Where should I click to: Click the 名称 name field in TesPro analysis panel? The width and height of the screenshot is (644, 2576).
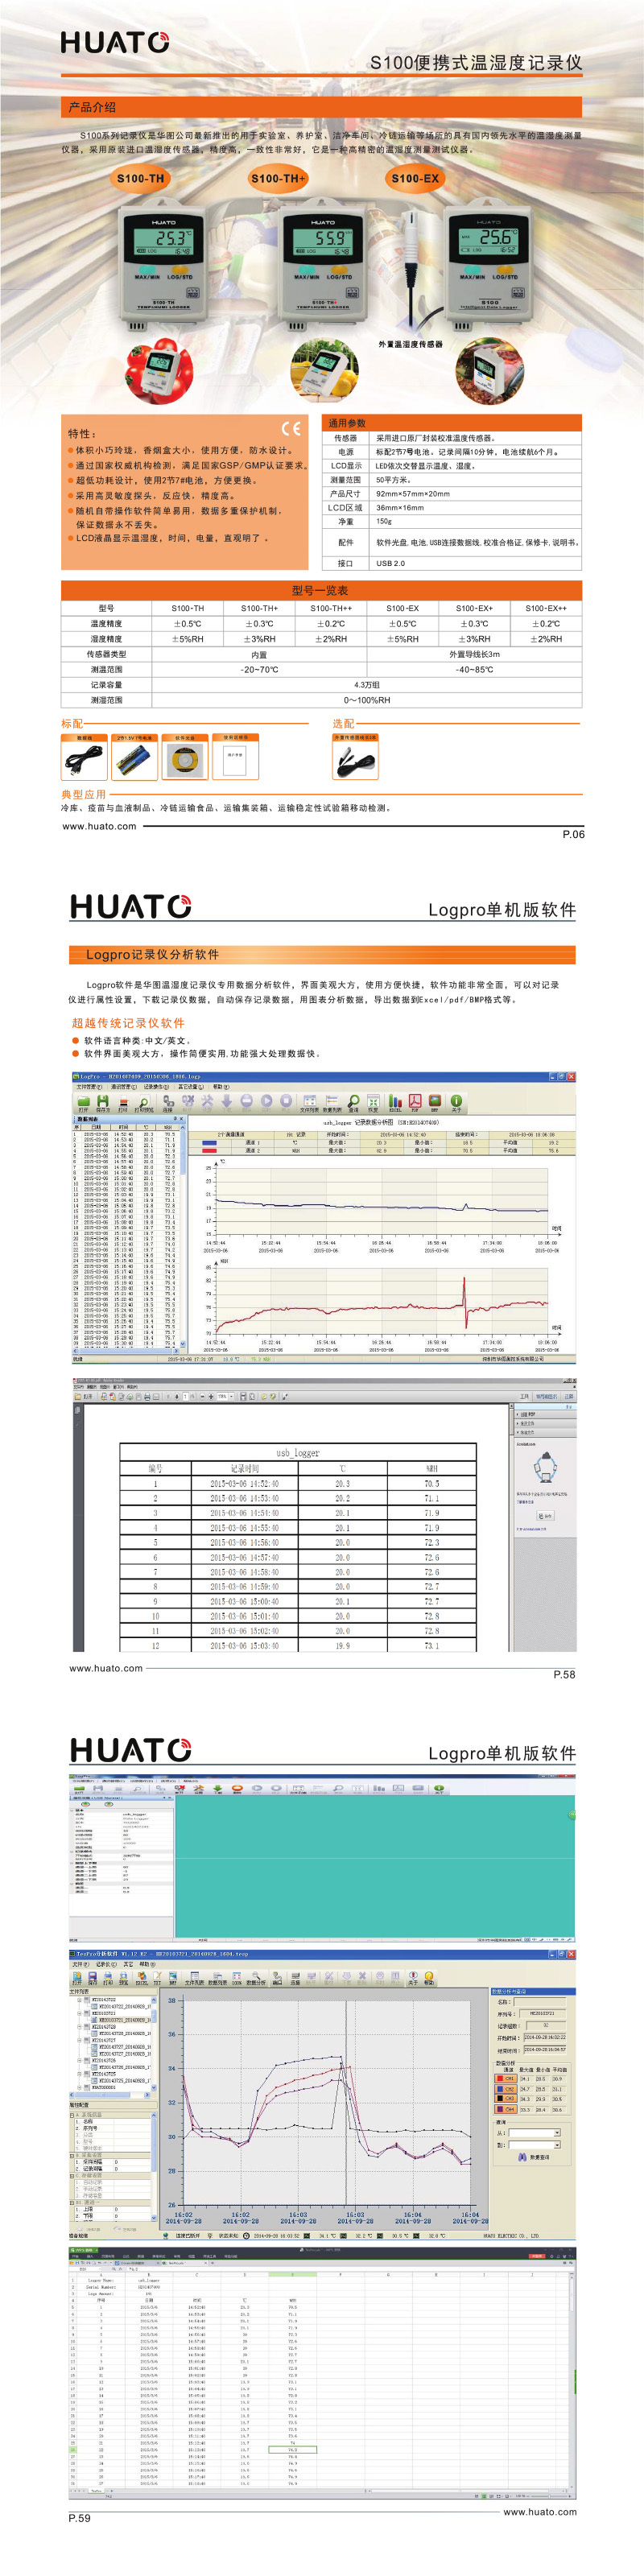click(539, 2002)
